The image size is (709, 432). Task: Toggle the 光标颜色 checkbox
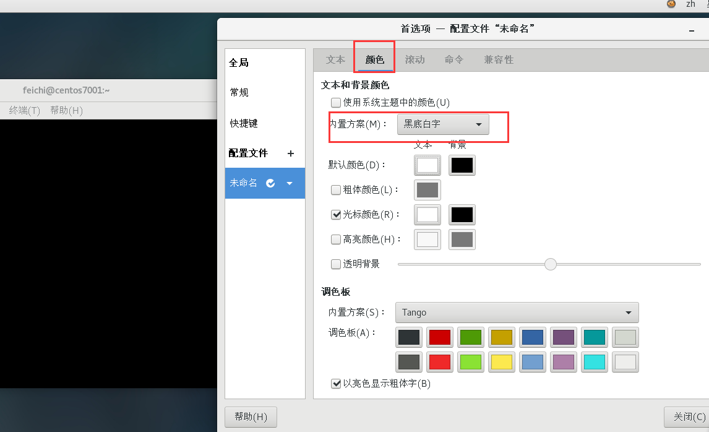(x=336, y=215)
